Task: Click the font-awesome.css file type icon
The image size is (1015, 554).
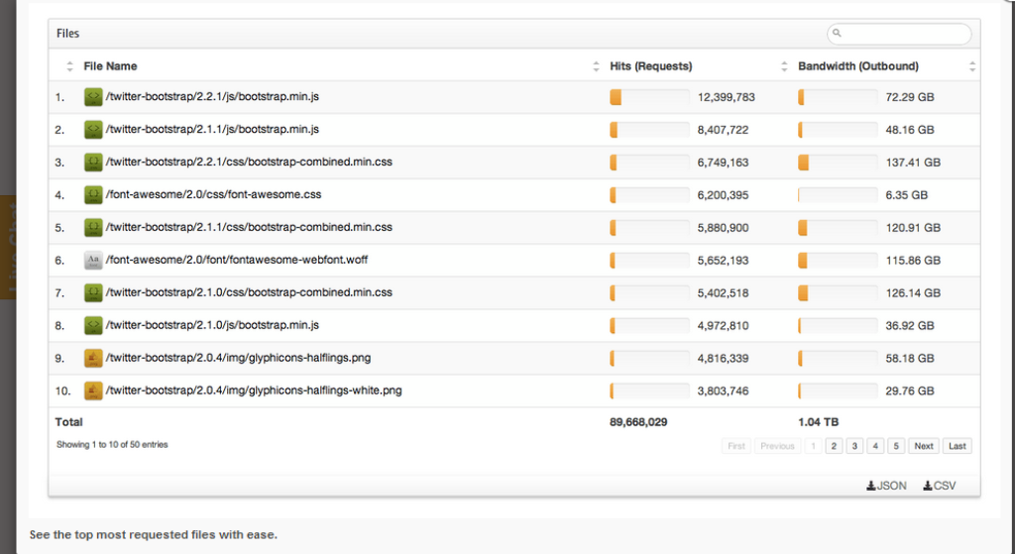Action: 93,195
